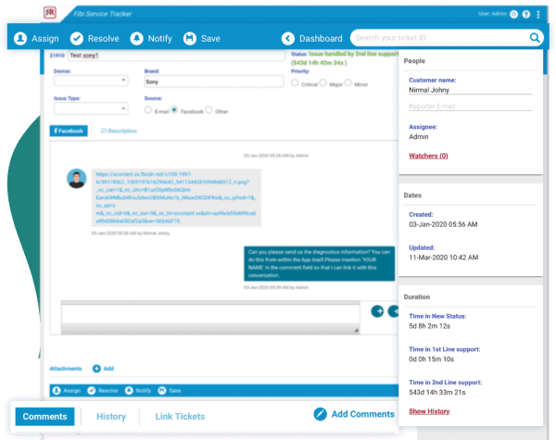Open the settings gear icon near User Admin
The height and width of the screenshot is (440, 556).
(x=513, y=14)
